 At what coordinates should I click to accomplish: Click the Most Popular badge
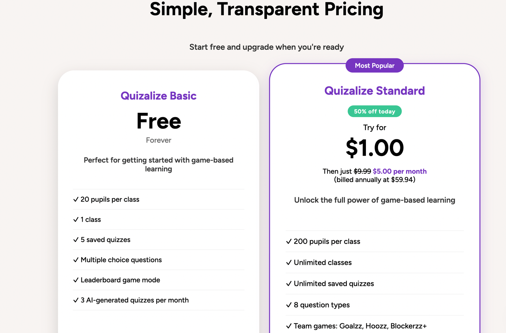point(374,65)
